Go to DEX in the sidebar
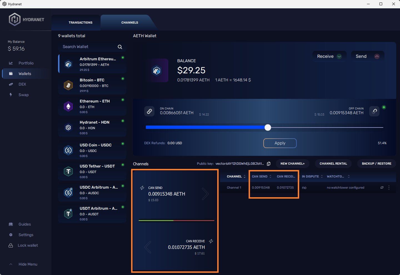Screen dimensions: 400x275 pos(22,84)
